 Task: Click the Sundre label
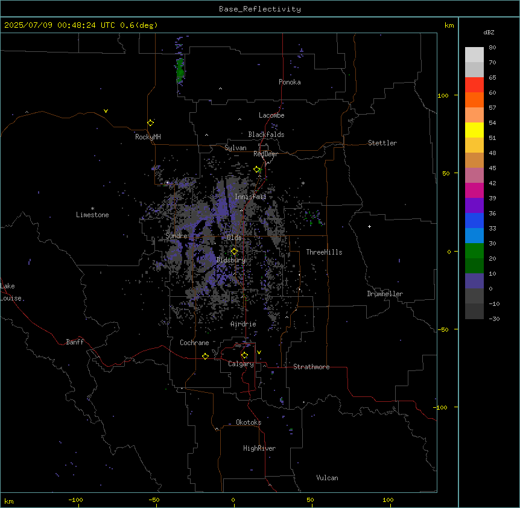pos(176,236)
